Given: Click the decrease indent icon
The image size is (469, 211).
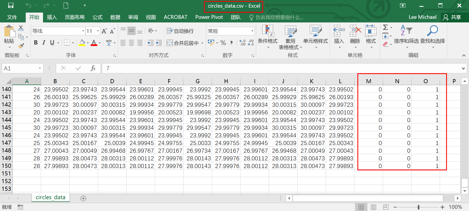Looking at the screenshot, I should (x=151, y=43).
